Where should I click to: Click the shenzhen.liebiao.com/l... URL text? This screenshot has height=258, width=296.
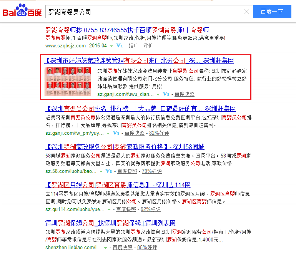[x=73, y=247]
